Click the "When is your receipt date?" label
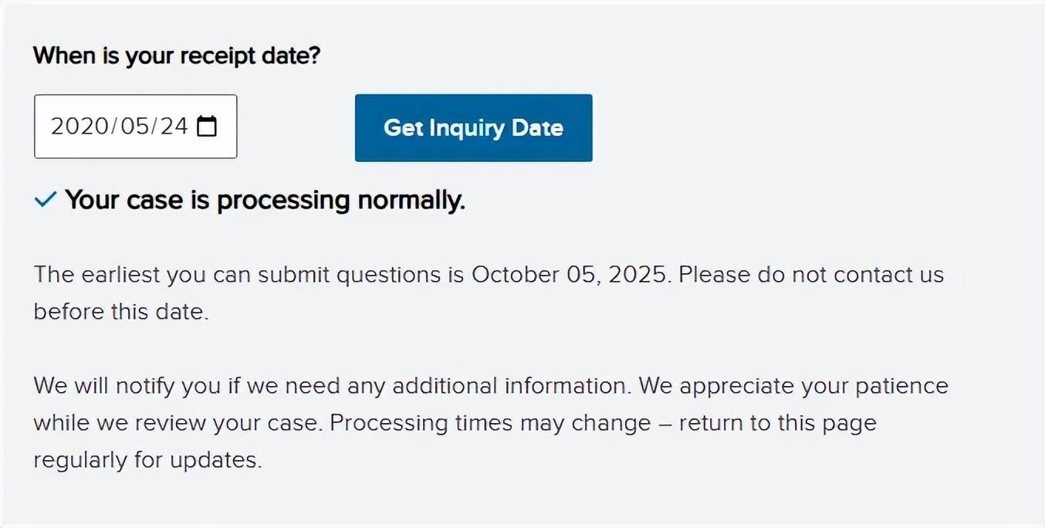 coord(176,56)
